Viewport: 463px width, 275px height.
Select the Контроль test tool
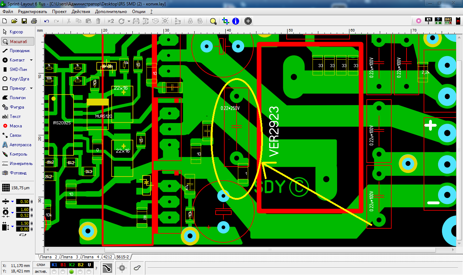click(17, 154)
